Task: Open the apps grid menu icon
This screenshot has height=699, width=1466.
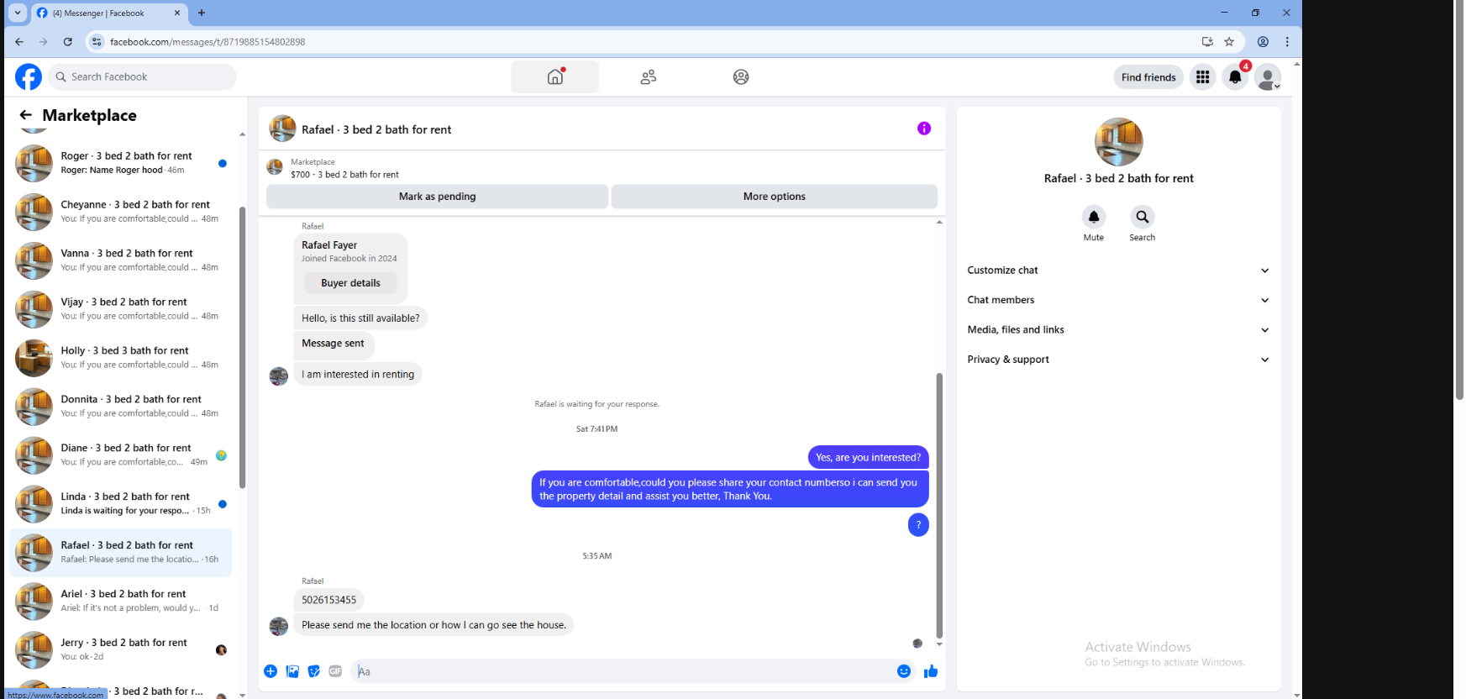Action: pos(1203,76)
